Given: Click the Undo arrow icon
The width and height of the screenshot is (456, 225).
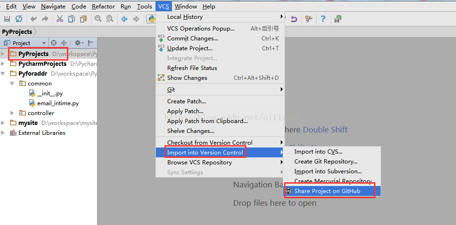Looking at the screenshot, I should click(33, 19).
